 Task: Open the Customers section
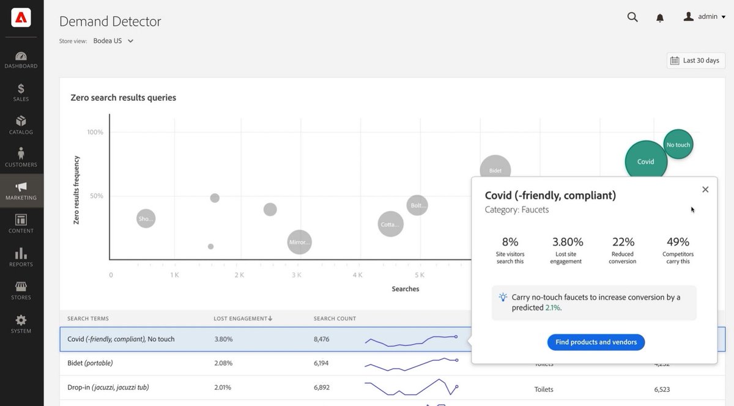pyautogui.click(x=21, y=158)
